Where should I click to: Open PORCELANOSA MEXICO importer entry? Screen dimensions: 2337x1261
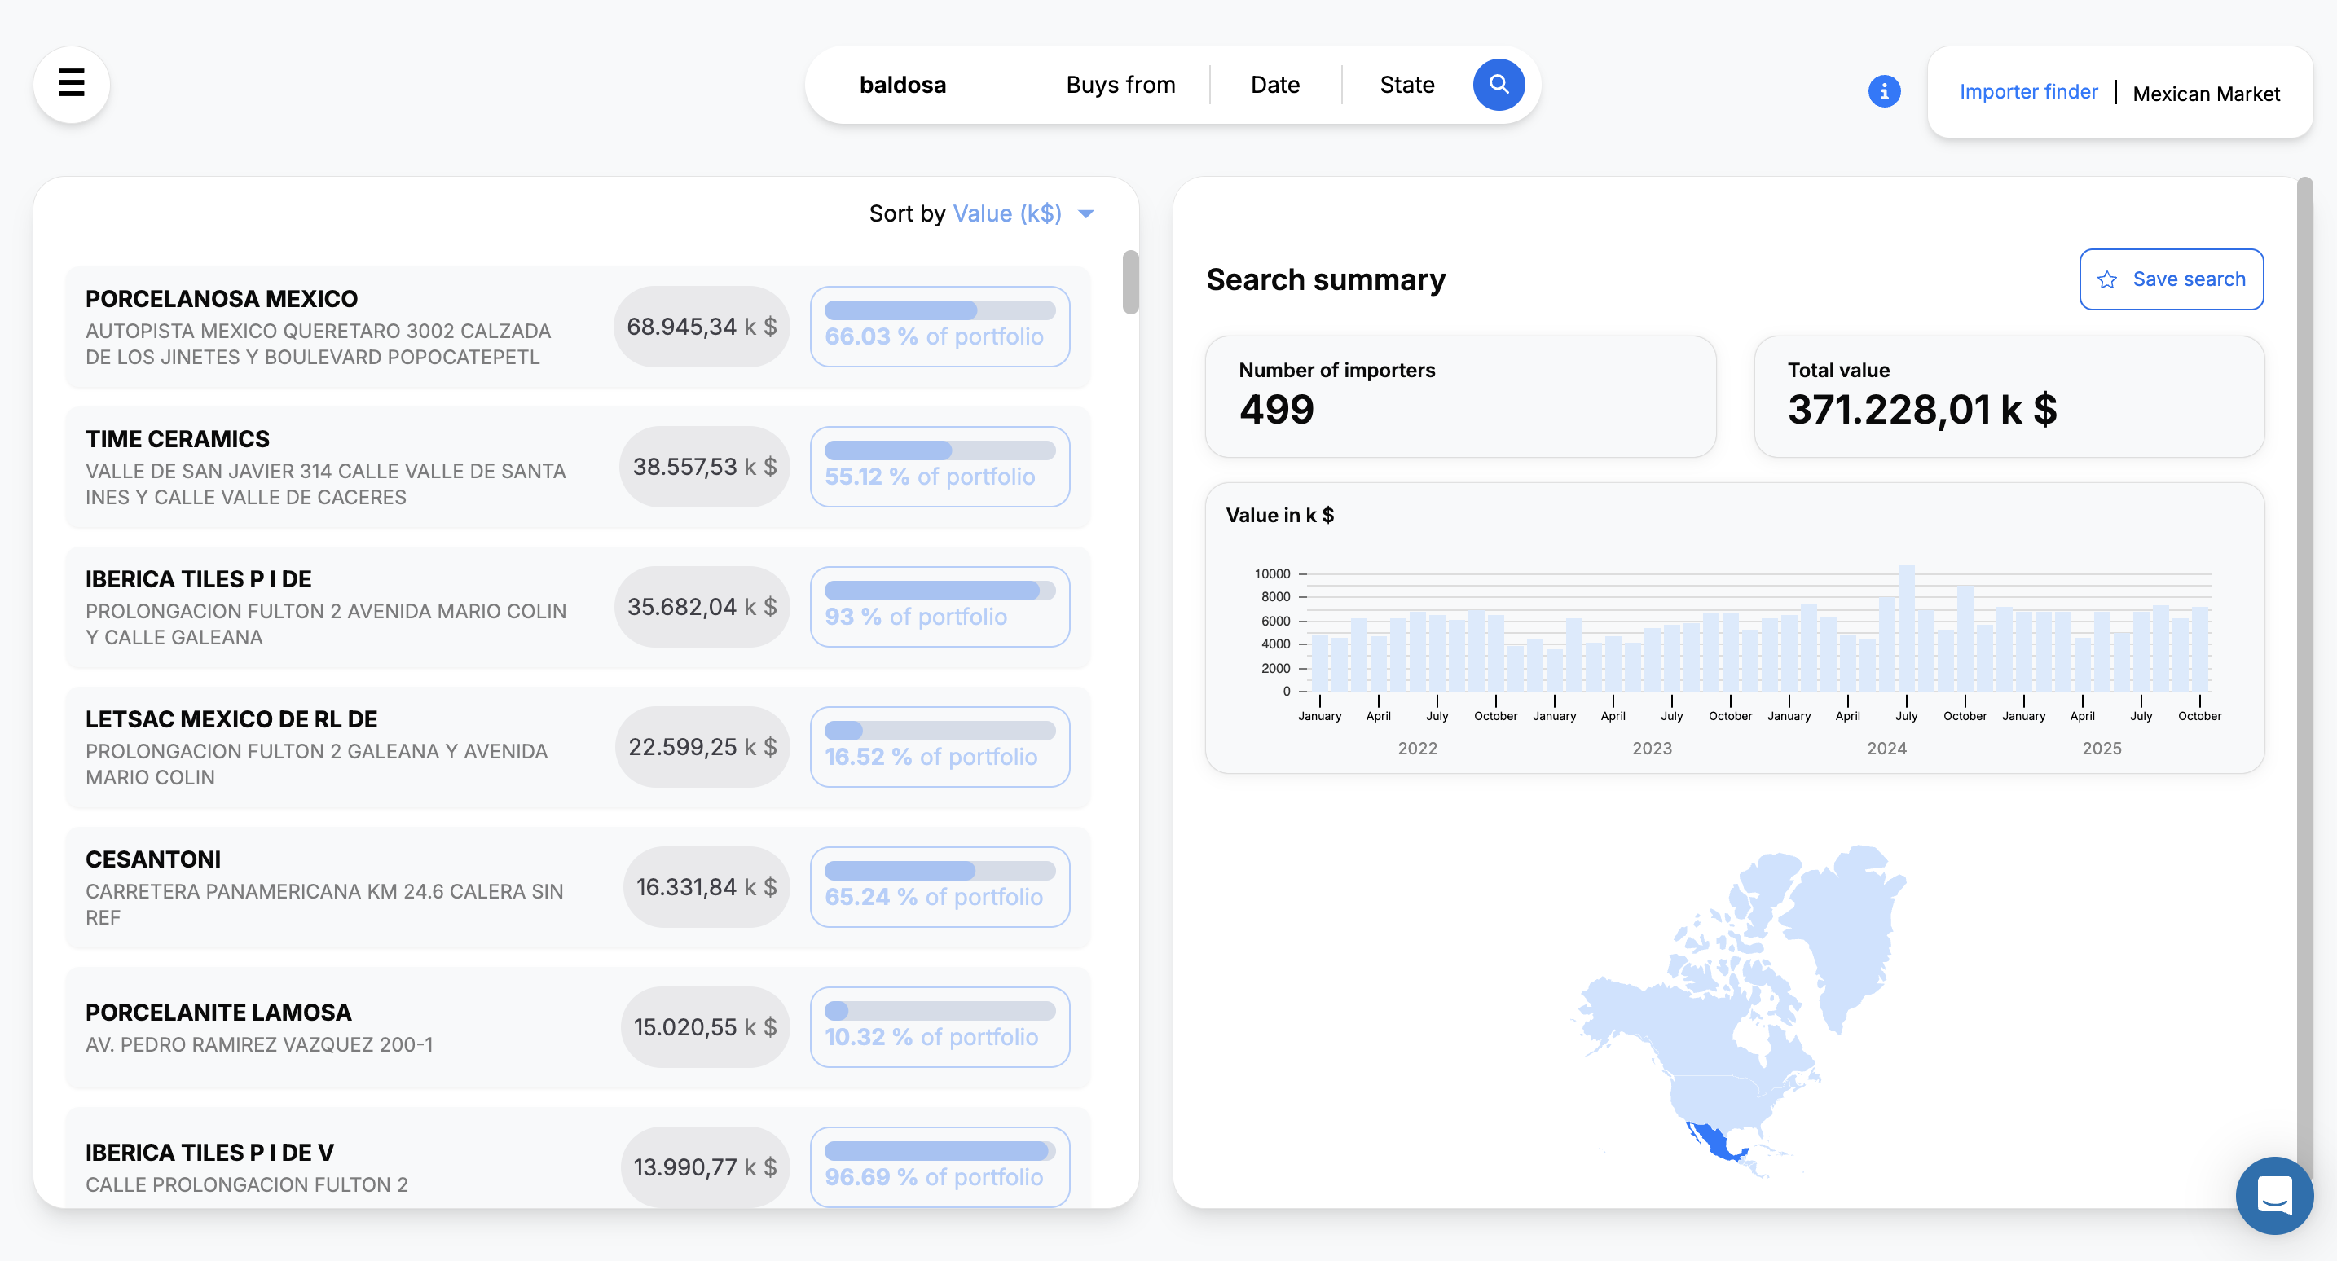[222, 298]
